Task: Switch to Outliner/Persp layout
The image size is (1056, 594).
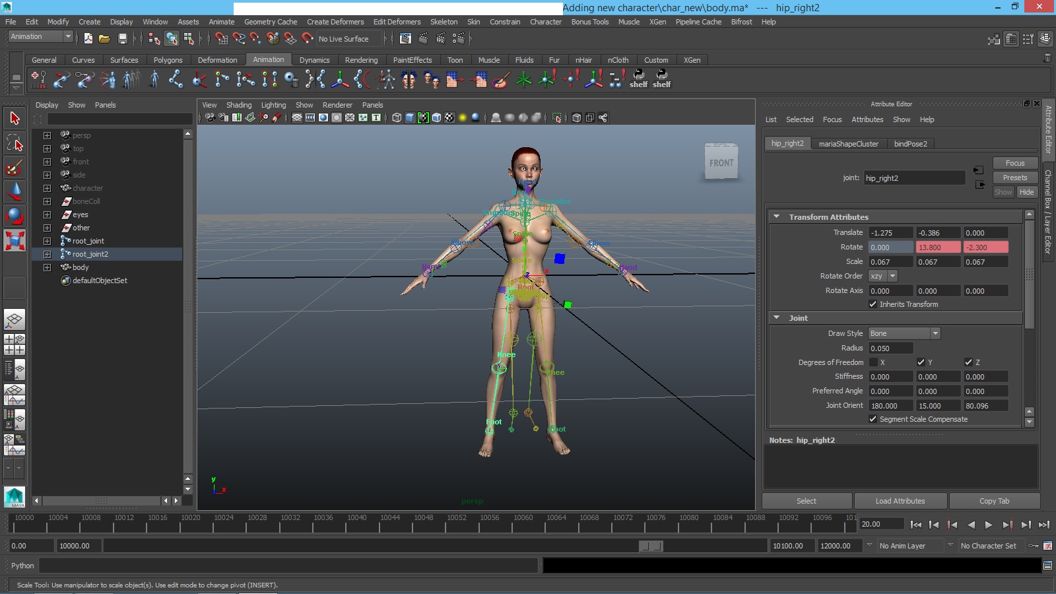Action: point(15,370)
